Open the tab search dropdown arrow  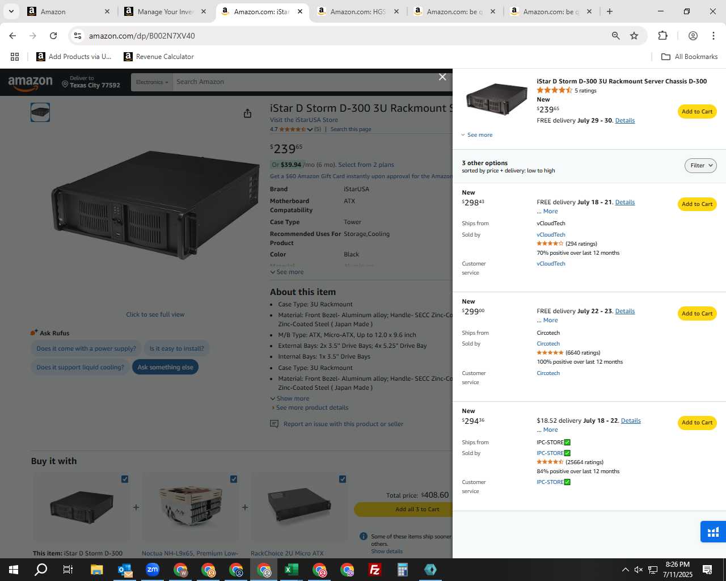[x=11, y=11]
